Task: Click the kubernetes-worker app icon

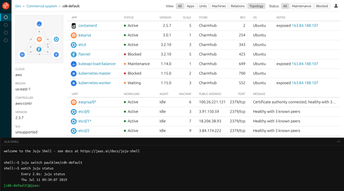Action: tap(74, 83)
